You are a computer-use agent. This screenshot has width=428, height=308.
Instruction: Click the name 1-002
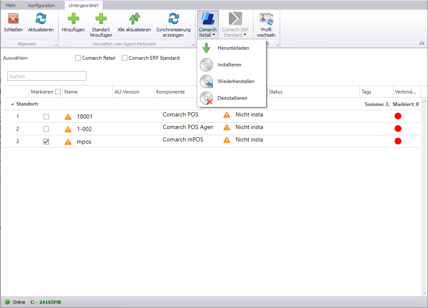[84, 129]
